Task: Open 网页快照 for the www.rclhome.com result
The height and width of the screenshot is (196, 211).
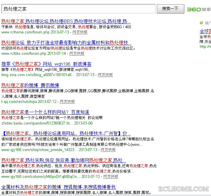Action: [x=80, y=32]
